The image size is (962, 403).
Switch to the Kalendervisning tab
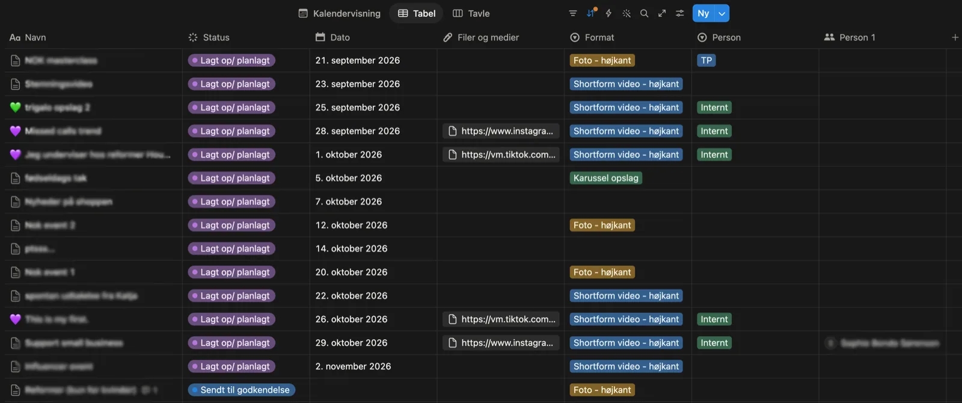340,13
